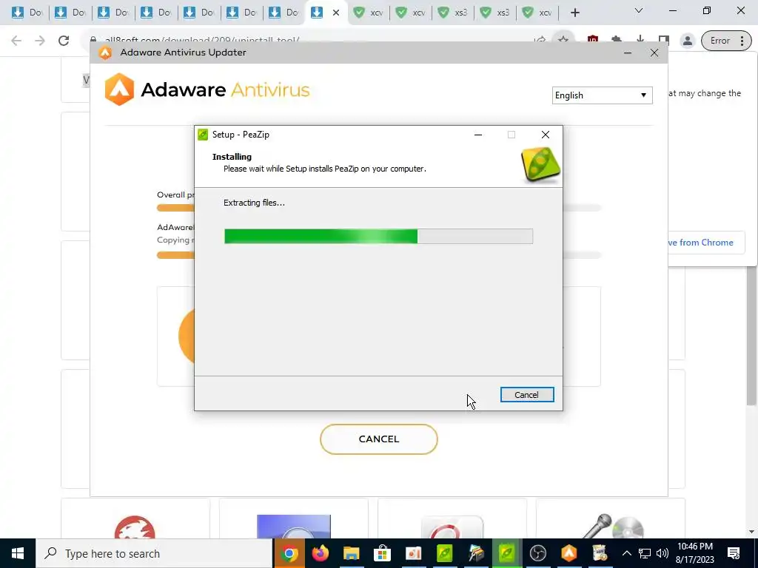Open Microsoft Store from the taskbar
Image resolution: width=758 pixels, height=568 pixels.
click(382, 553)
